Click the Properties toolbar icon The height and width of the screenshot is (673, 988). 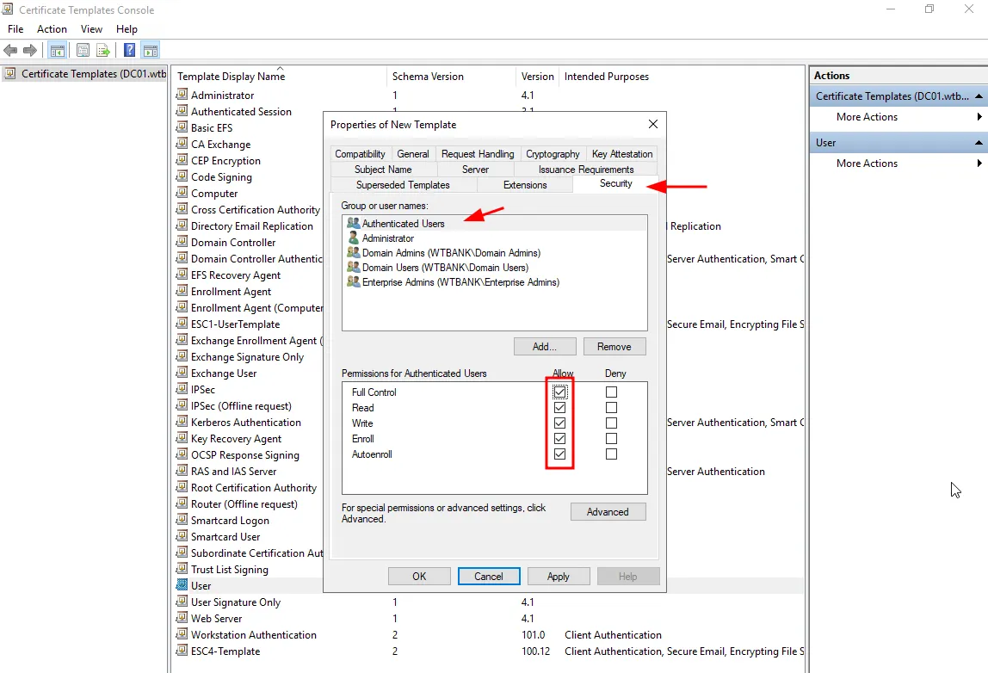click(83, 51)
